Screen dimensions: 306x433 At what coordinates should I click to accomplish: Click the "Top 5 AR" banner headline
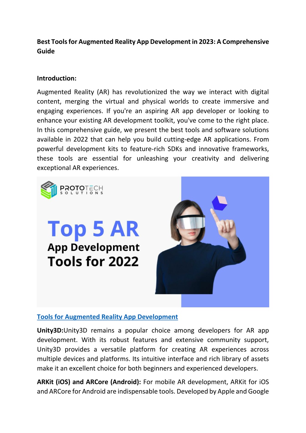(93, 229)
